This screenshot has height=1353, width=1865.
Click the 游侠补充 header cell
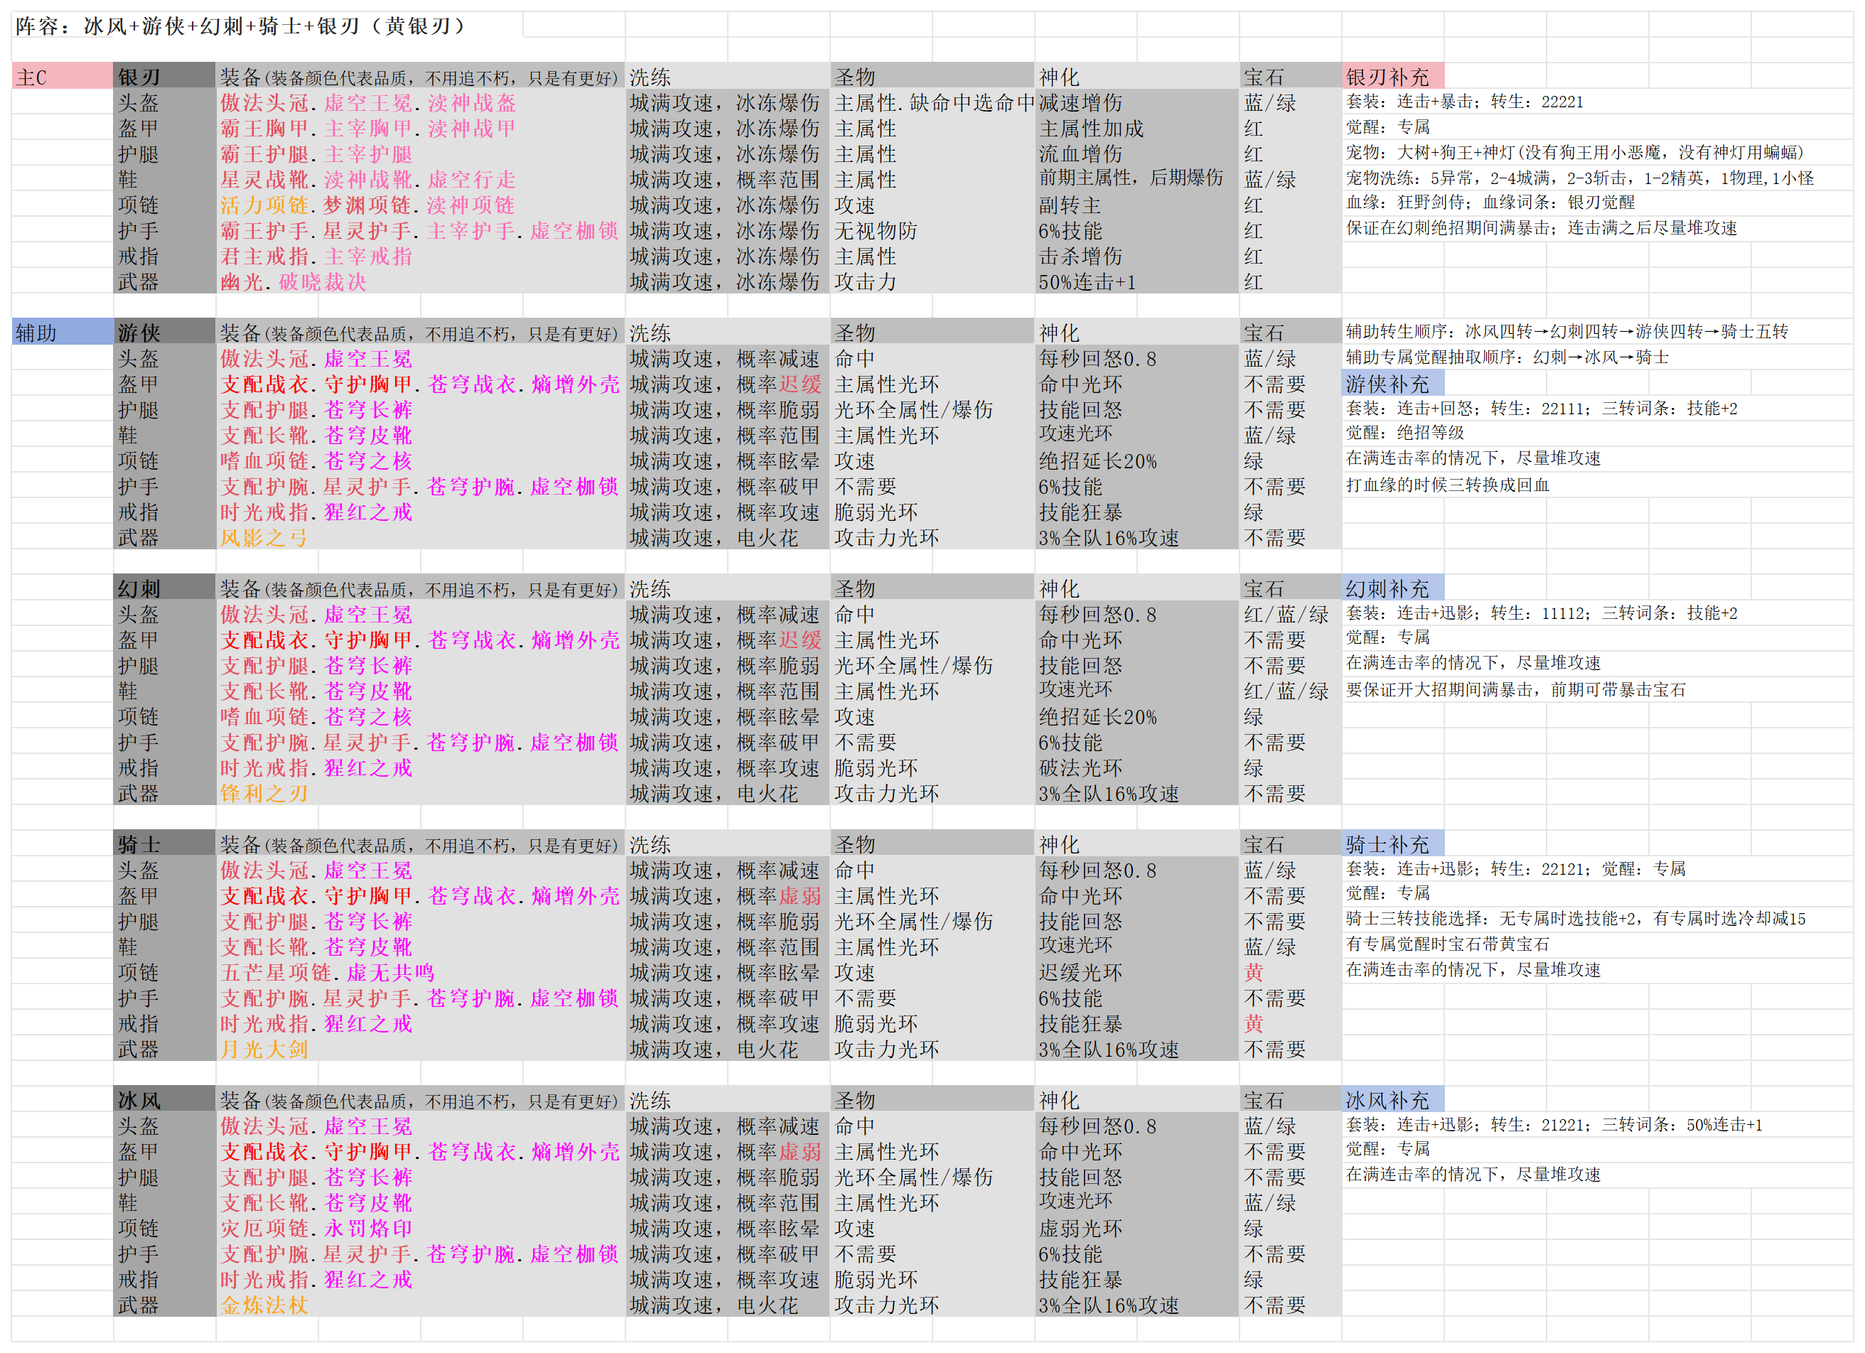pos(1392,384)
